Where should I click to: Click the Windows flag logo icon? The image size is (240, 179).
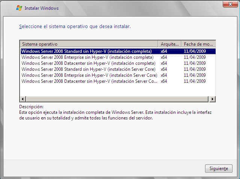tap(19, 8)
